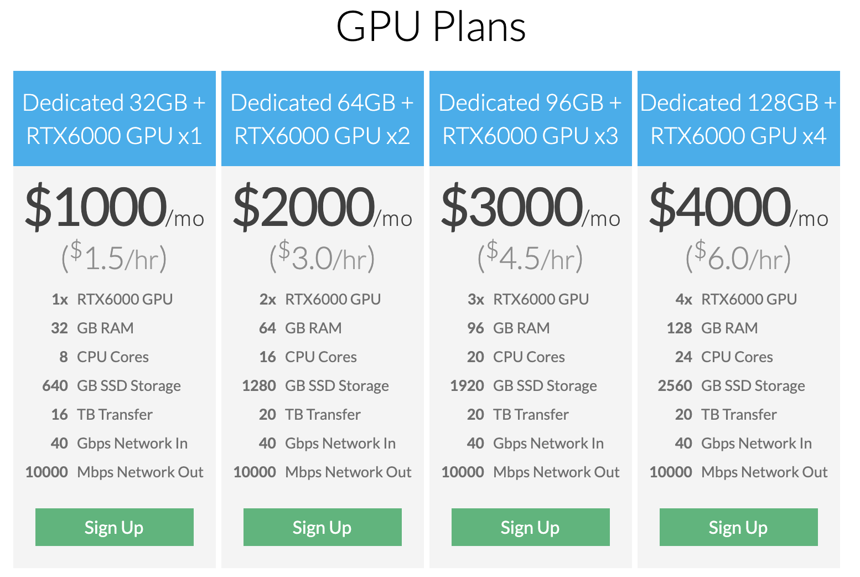Click the $1000/mo price text
The height and width of the screenshot is (577, 860).
click(114, 208)
